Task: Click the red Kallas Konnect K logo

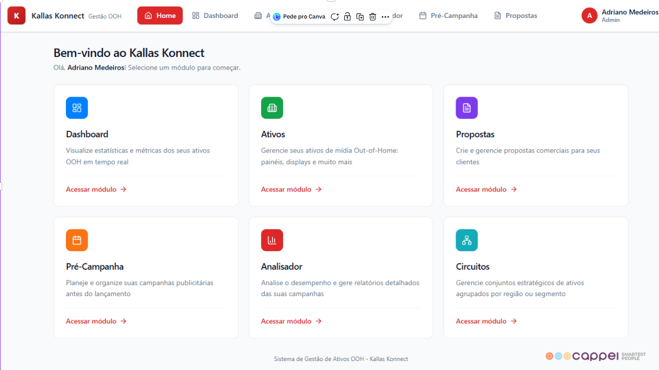Action: (16, 16)
